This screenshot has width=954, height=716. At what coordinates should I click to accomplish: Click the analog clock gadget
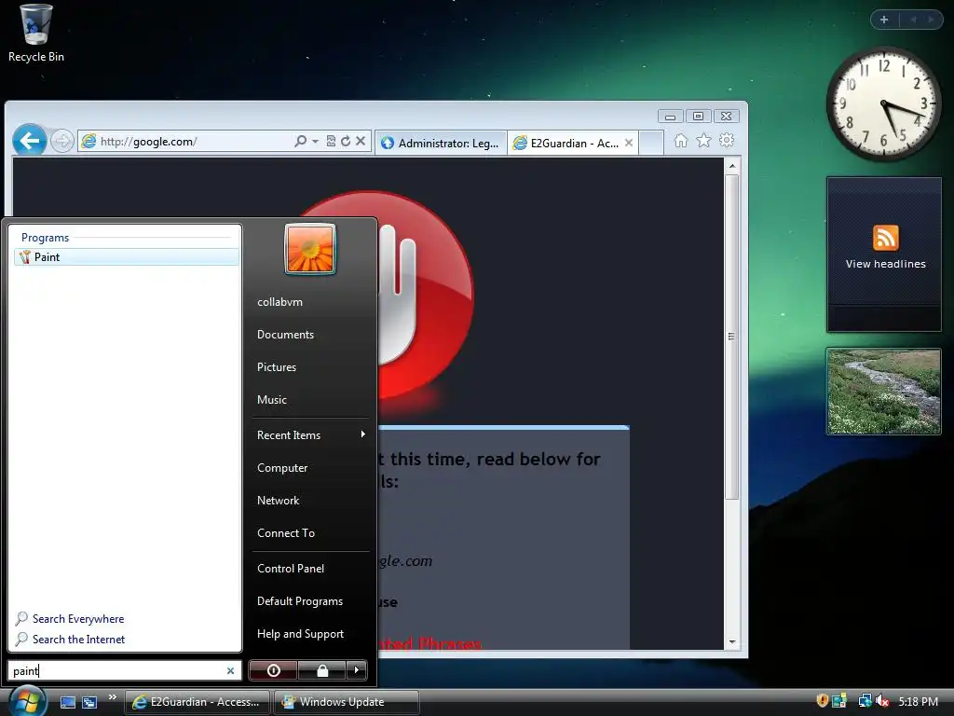[x=883, y=104]
